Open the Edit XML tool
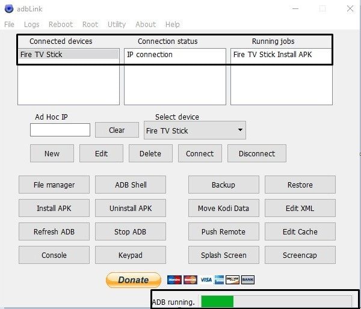The height and width of the screenshot is (309, 361). (x=300, y=208)
